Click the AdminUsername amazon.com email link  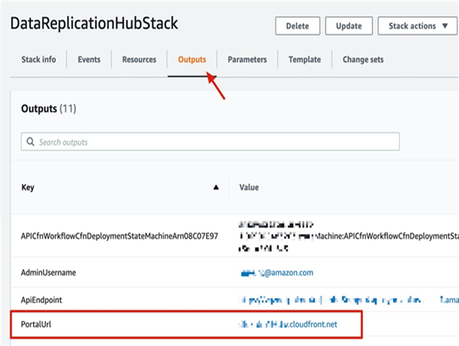coord(277,272)
